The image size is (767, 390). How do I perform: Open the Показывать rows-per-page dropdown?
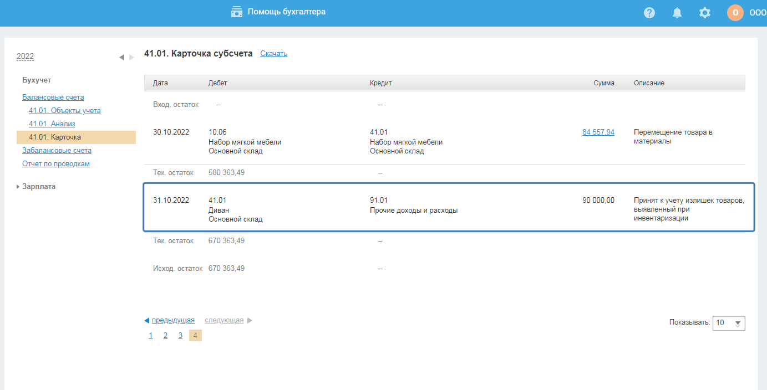coord(729,323)
